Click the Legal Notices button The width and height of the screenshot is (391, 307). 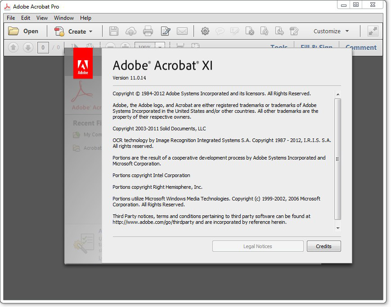[258, 246]
